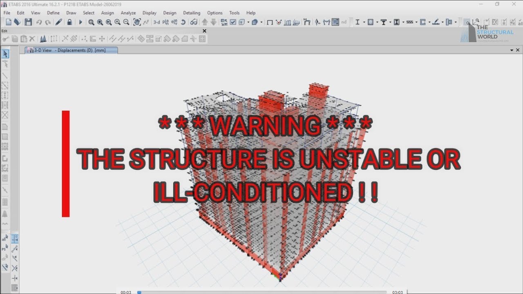Toggle shell stress display icon
The height and width of the screenshot is (294, 523).
coord(335,22)
